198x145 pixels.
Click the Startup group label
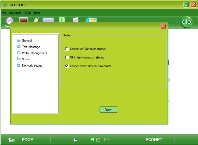[x=67, y=35]
